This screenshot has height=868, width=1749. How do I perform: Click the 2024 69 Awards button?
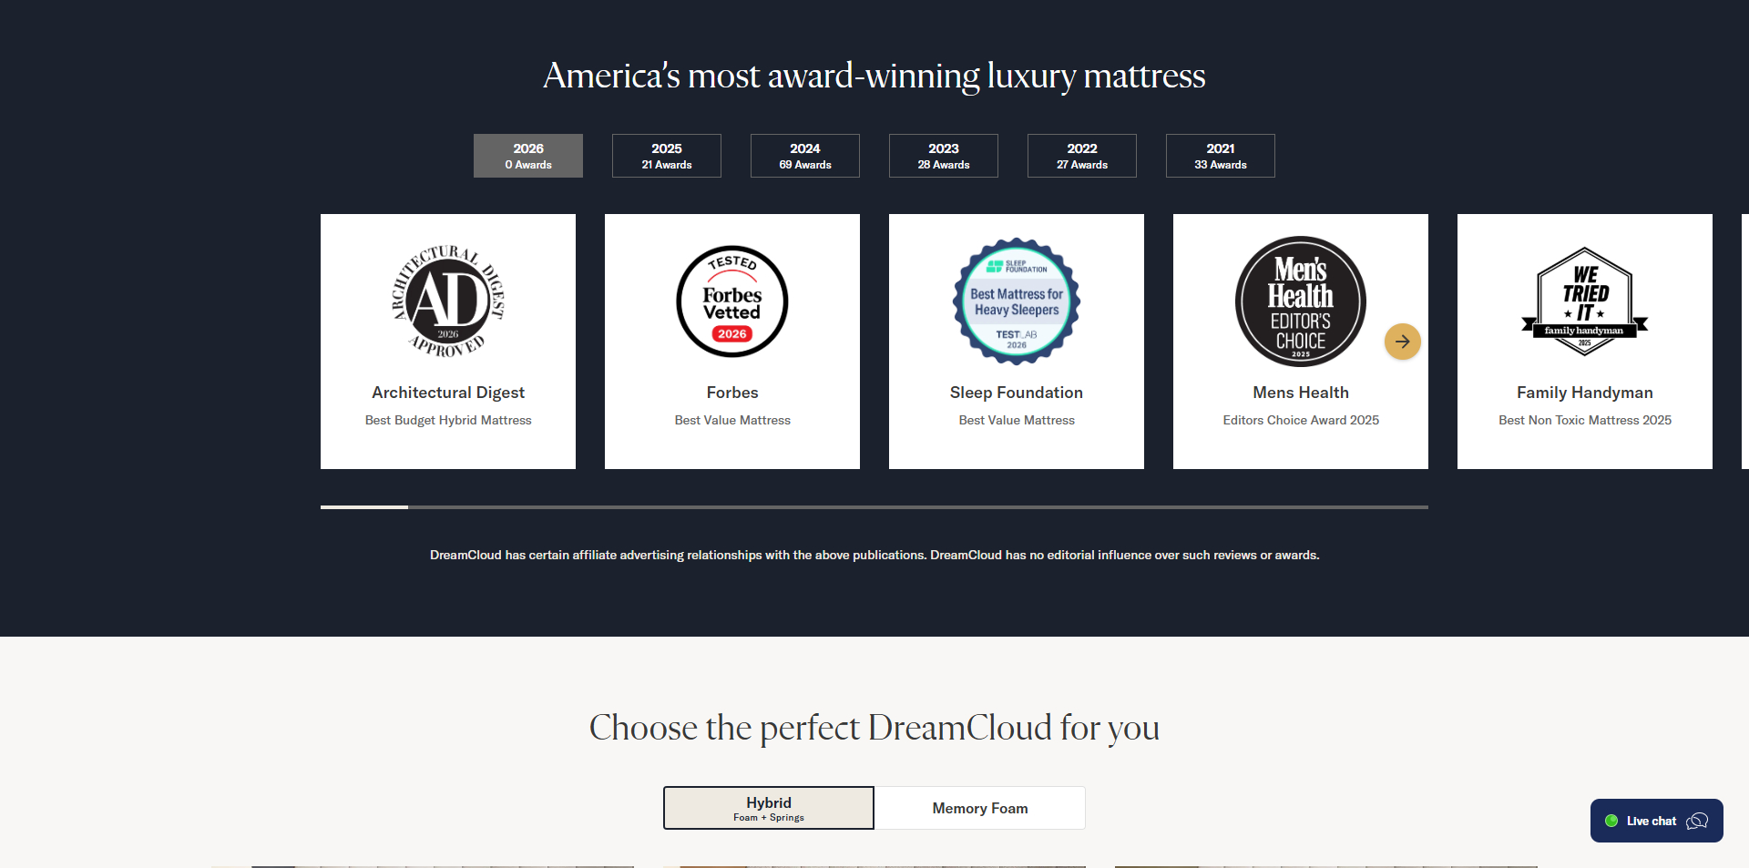pyautogui.click(x=804, y=155)
